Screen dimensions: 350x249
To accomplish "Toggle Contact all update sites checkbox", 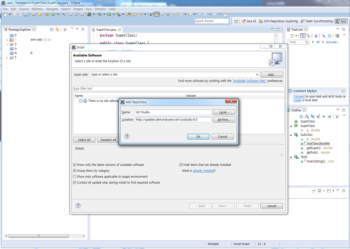I will pyautogui.click(x=74, y=182).
